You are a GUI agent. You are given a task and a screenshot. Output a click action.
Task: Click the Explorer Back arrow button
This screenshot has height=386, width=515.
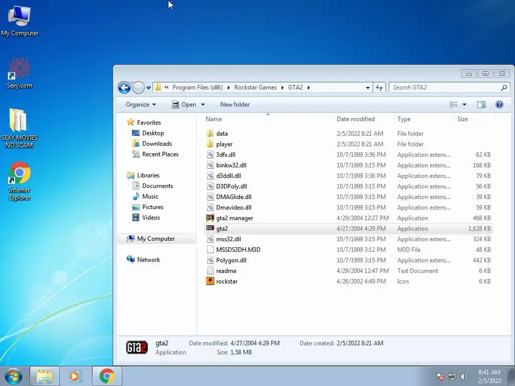coord(125,87)
